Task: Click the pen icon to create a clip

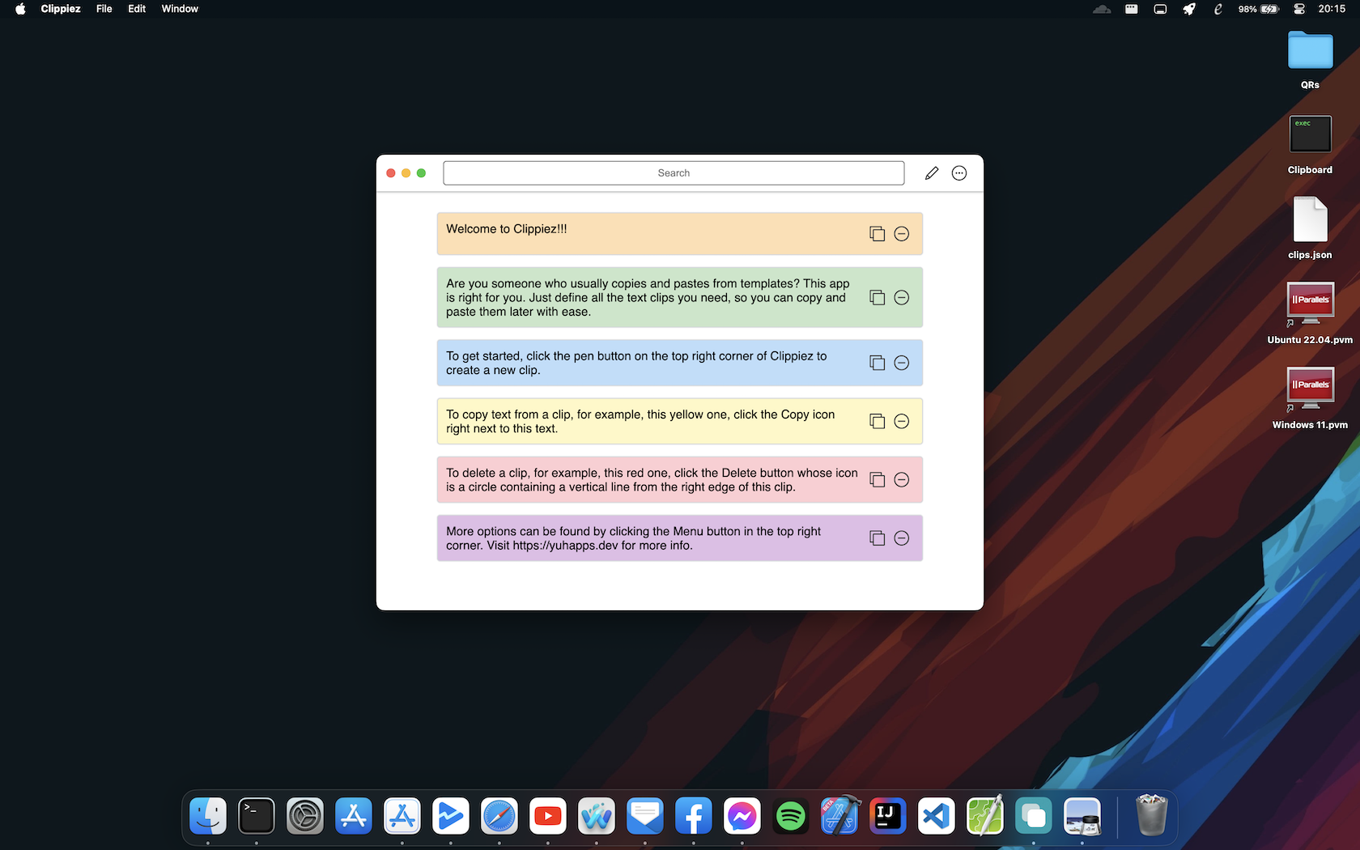Action: coord(932,173)
